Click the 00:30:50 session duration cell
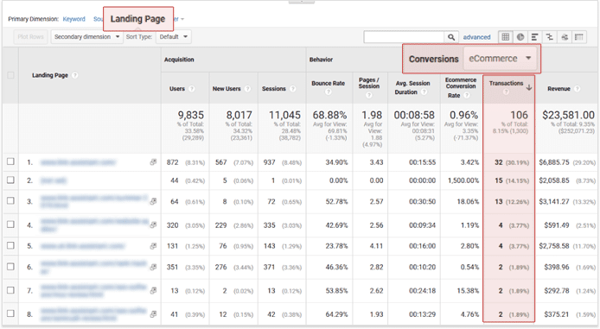Viewport: 600px width, 329px height. (x=422, y=201)
